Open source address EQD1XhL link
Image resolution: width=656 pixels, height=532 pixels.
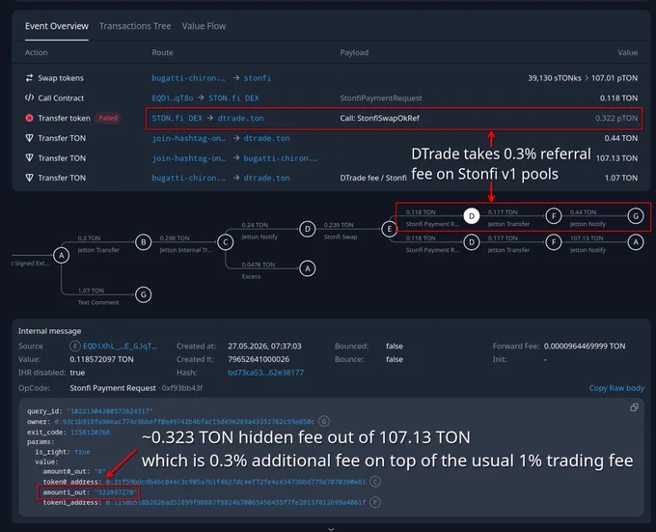(x=120, y=347)
